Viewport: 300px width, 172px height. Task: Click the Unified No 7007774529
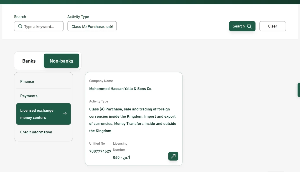100,151
